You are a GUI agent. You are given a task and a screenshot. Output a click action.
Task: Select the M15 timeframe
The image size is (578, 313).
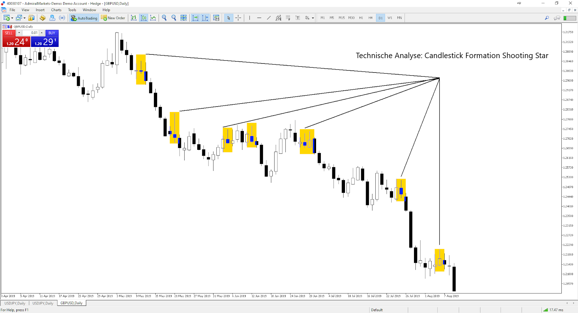[x=341, y=18]
